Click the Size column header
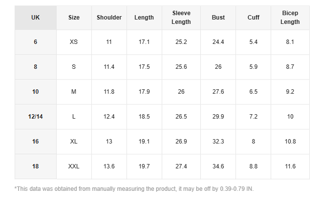The image size is (321, 205). (74, 18)
